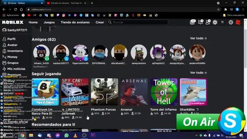Open WhatsApp from the taskbar
247x139 pixels.
66,136
